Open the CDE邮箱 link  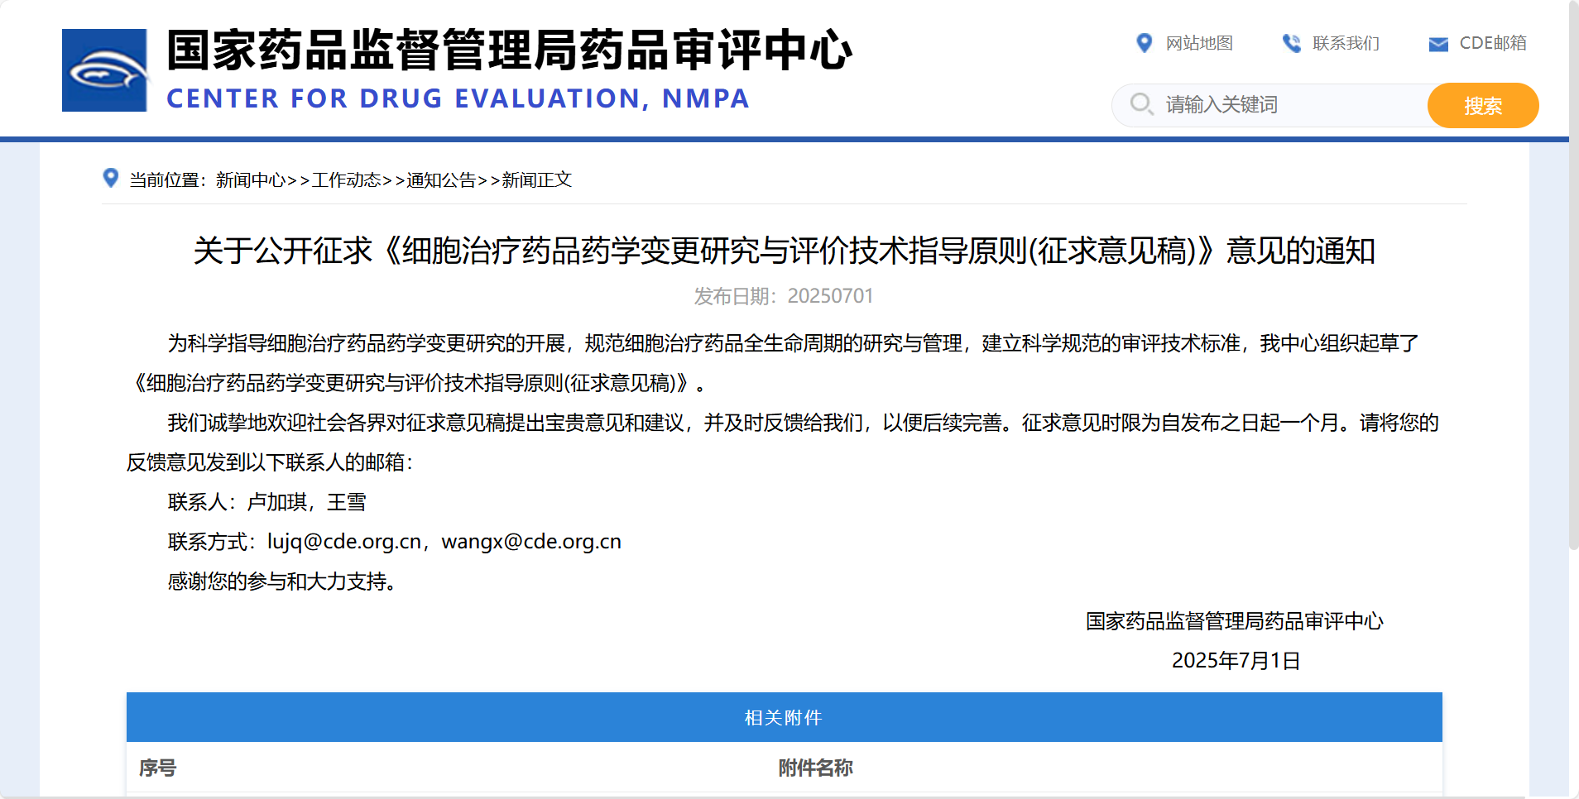[x=1492, y=43]
